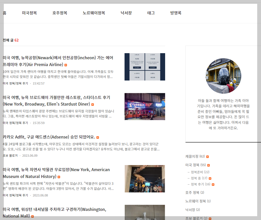Open the 호주정복 menu
Viewport: 261px width, 220px height.
(60, 13)
